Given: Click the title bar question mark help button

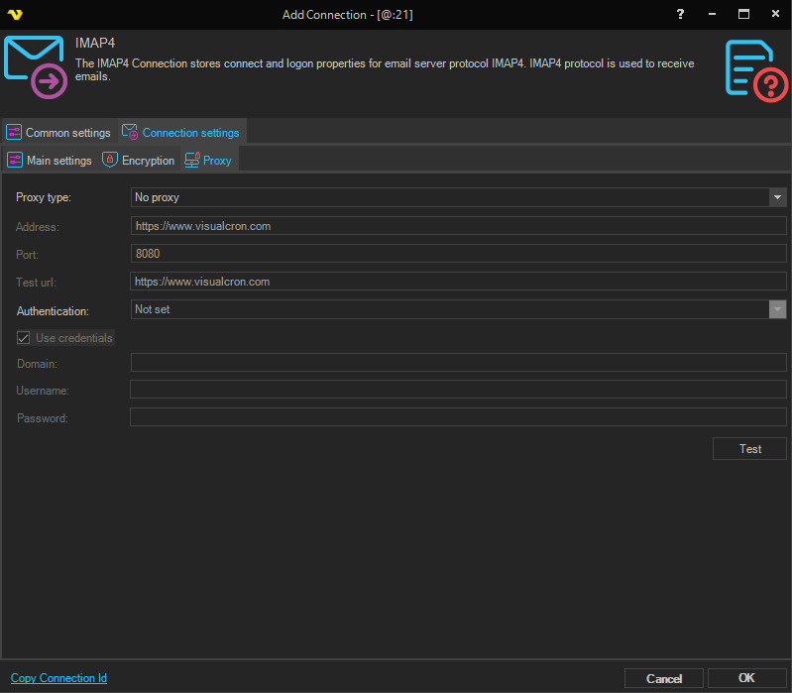Looking at the screenshot, I should (x=680, y=14).
